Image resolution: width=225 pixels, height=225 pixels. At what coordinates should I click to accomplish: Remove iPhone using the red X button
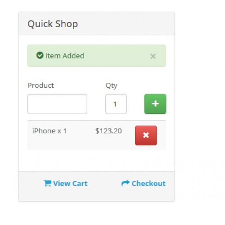click(146, 135)
